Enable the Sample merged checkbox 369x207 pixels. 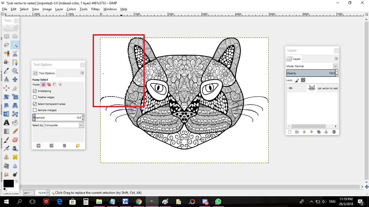(x=35, y=110)
